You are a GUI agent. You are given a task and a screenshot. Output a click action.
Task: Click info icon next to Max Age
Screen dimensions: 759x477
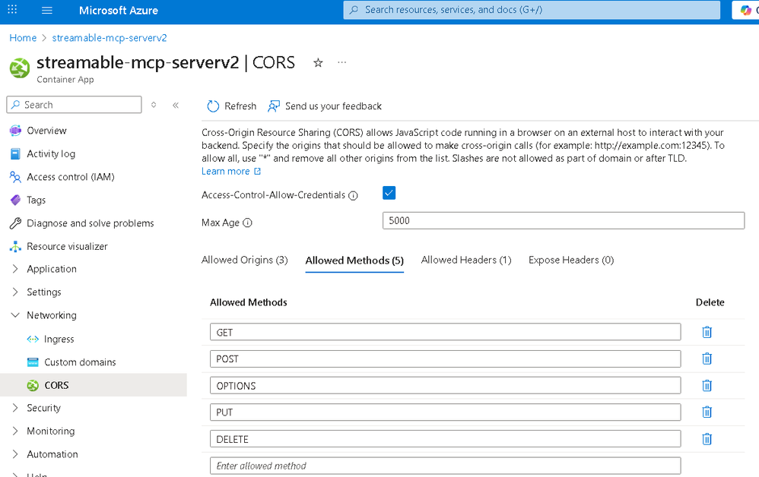[247, 223]
